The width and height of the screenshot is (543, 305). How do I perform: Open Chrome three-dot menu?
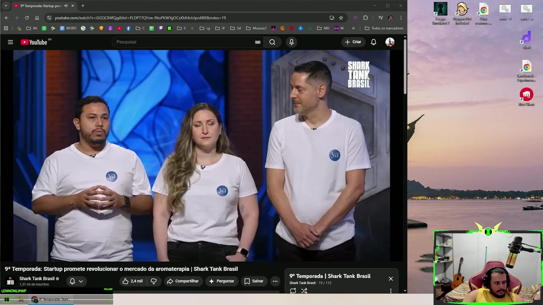401,18
